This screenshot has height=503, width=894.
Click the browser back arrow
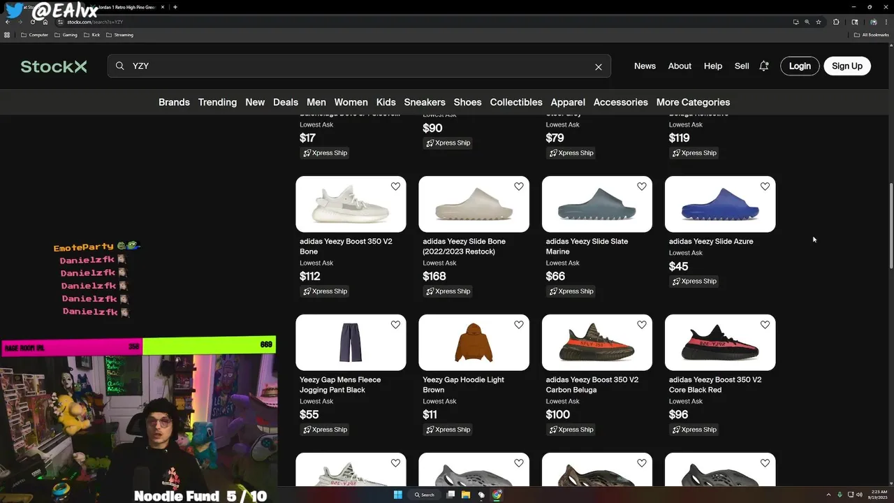8,22
